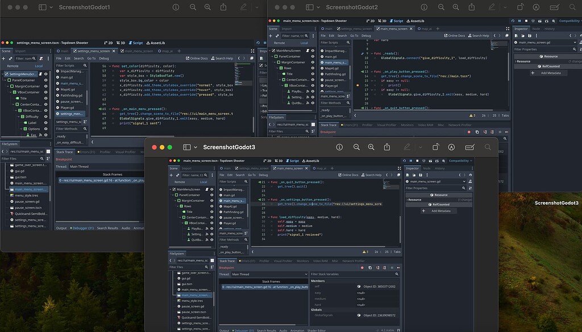
Task: Open the Compatibility renderer dropdown
Action: [x=460, y=161]
